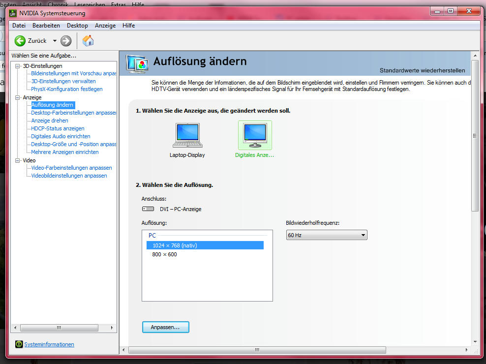Open the Bearbeiten menu
The image size is (486, 364).
[x=46, y=26]
